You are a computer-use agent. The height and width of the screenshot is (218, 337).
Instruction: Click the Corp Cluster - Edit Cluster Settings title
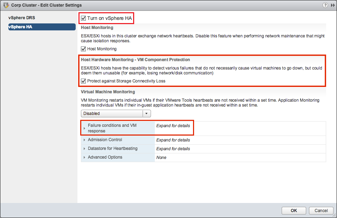(47, 5)
